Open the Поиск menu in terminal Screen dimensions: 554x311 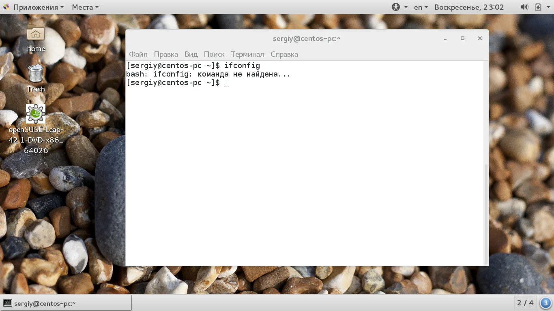pos(214,54)
